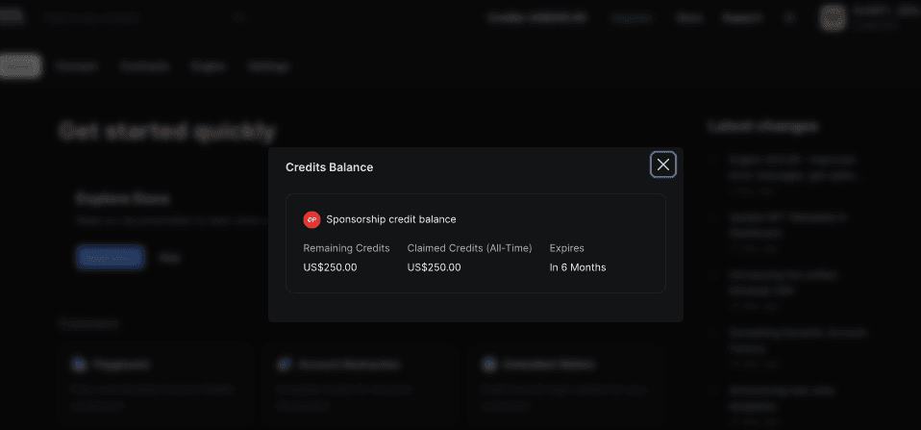Click the Account Abstraction card icon
Viewport: 921px width, 430px height.
[284, 365]
